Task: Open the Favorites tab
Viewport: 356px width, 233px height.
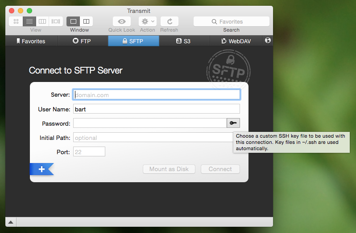Action: click(x=31, y=41)
